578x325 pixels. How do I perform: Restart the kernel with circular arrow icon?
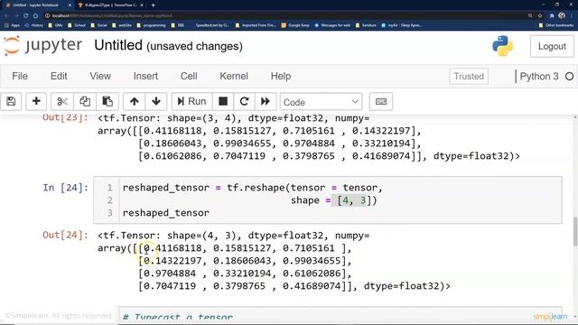pos(244,101)
